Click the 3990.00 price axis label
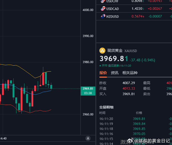This screenshot has height=145, width=172. pyautogui.click(x=88, y=36)
